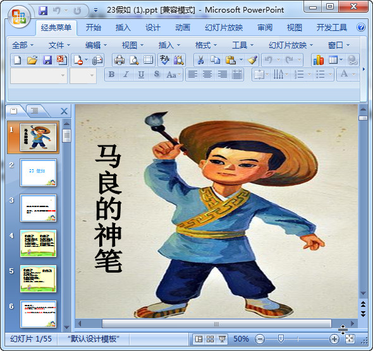Image resolution: width=373 pixels, height=351 pixels.
Task: Open the 审阅 tab
Action: pyautogui.click(x=265, y=28)
